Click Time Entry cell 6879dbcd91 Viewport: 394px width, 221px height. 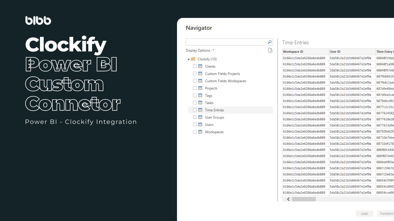385,101
